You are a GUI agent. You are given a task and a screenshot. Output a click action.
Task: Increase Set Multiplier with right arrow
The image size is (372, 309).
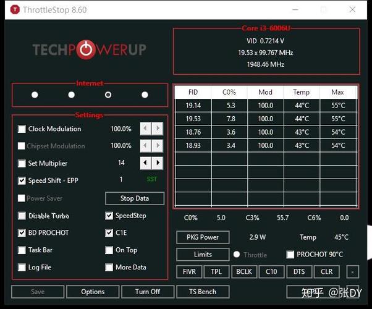point(158,163)
